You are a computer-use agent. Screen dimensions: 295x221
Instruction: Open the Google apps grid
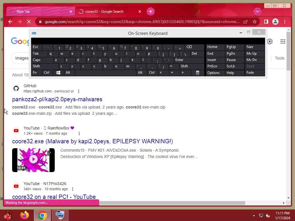pyautogui.click(x=283, y=41)
